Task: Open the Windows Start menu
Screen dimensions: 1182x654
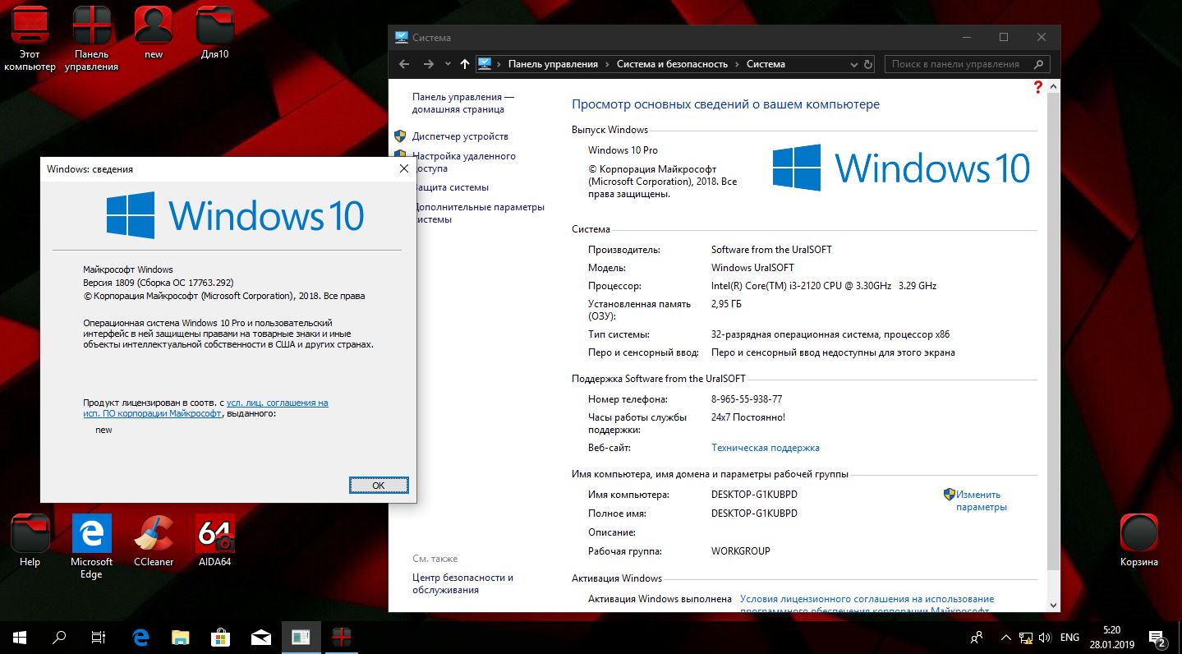Action: tap(20, 637)
